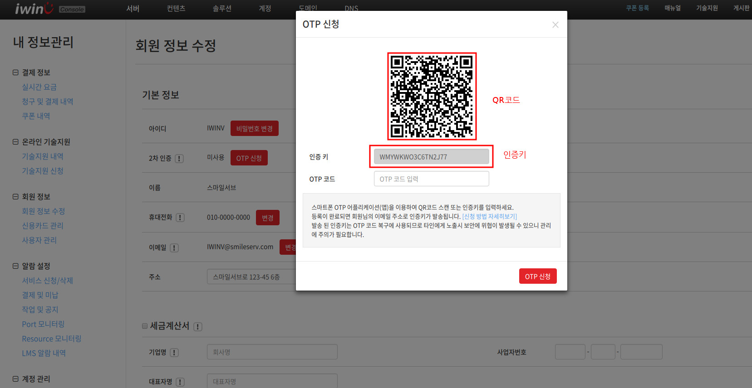
Task: Click the info icon next to 이메일
Action: coord(174,248)
